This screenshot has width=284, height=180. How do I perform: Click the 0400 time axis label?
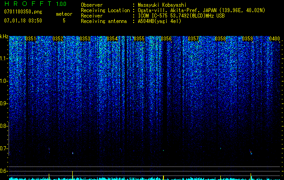(x=275, y=39)
